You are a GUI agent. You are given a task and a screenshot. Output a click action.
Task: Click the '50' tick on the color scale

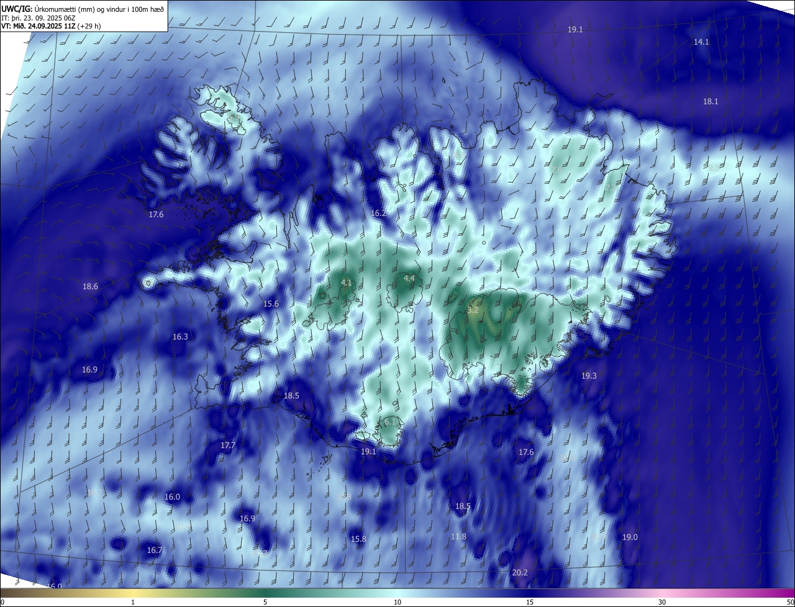pos(791,602)
